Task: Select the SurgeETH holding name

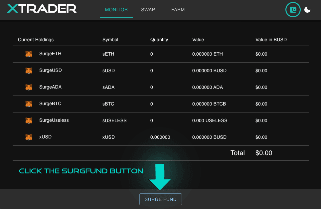Action: pyautogui.click(x=50, y=54)
